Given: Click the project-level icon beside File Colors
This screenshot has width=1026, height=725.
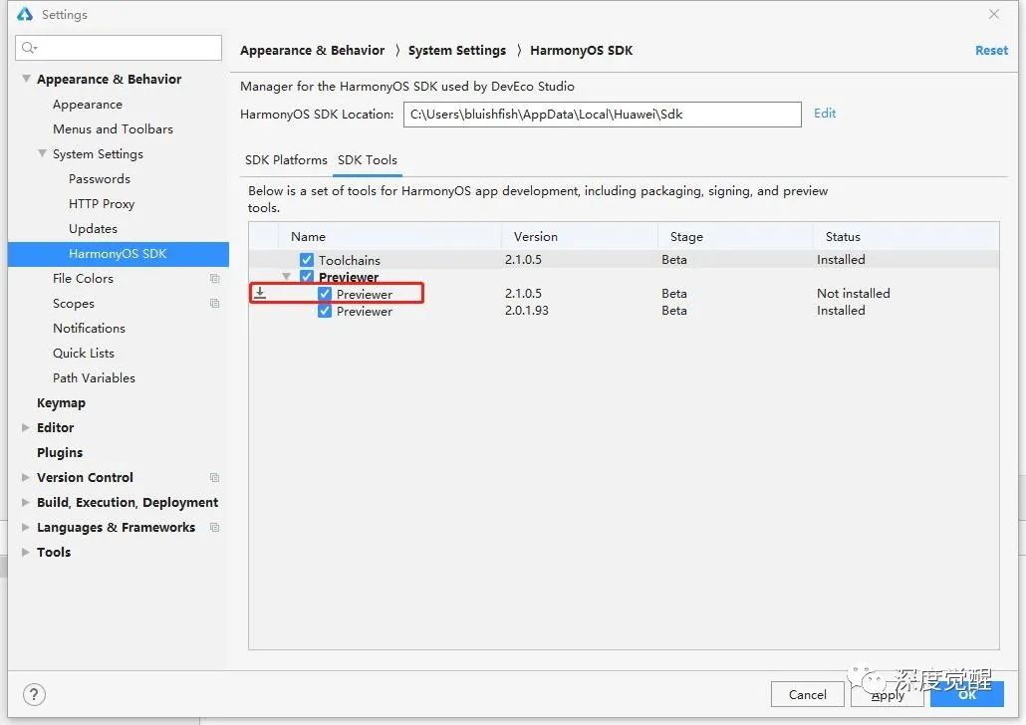Looking at the screenshot, I should tap(214, 279).
